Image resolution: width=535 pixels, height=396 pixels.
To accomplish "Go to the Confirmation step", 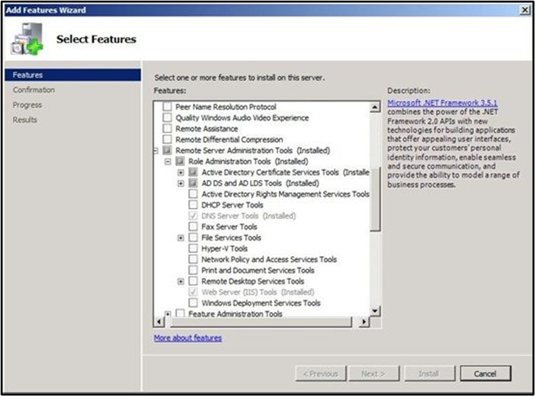I will pyautogui.click(x=33, y=90).
